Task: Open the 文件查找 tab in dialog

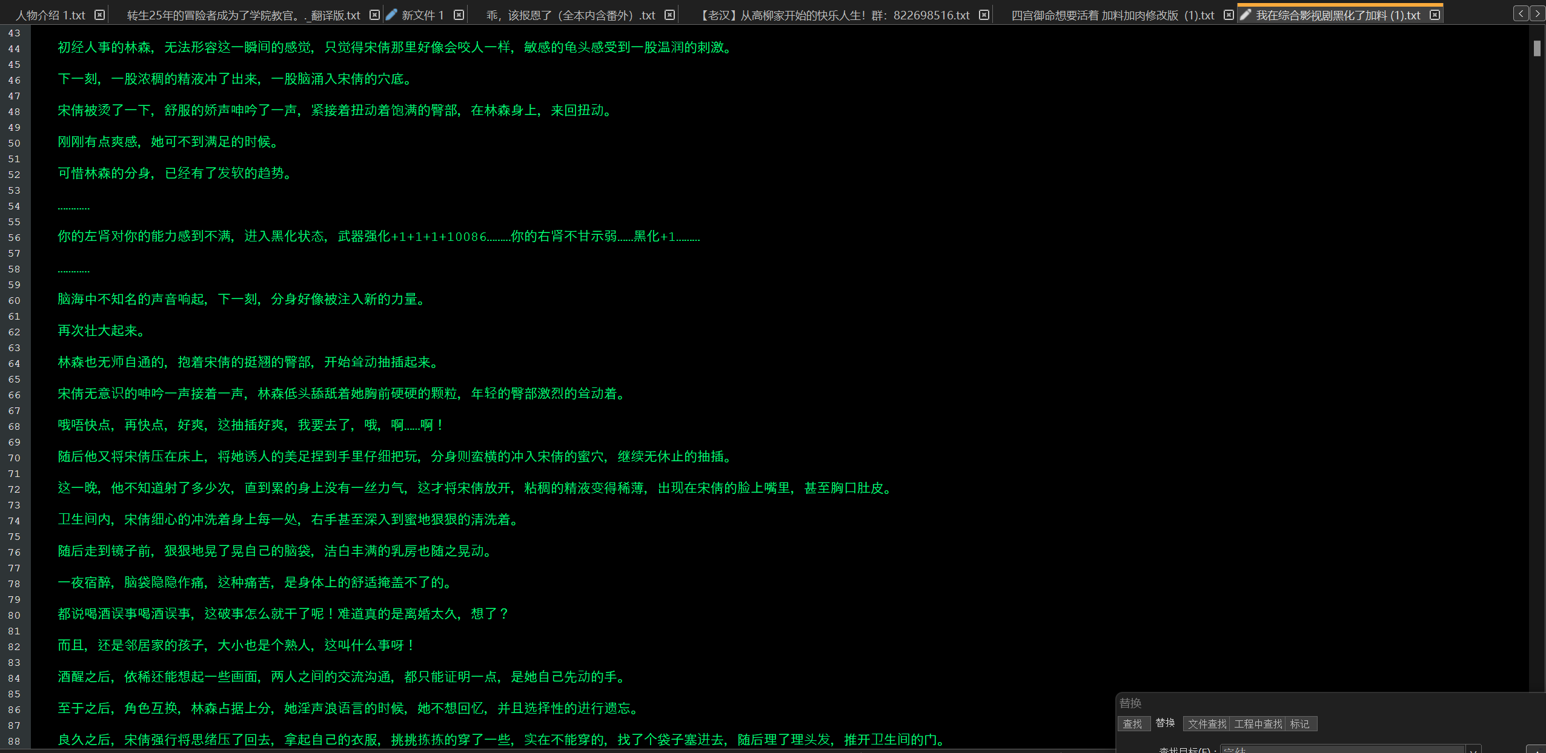Action: [1207, 724]
